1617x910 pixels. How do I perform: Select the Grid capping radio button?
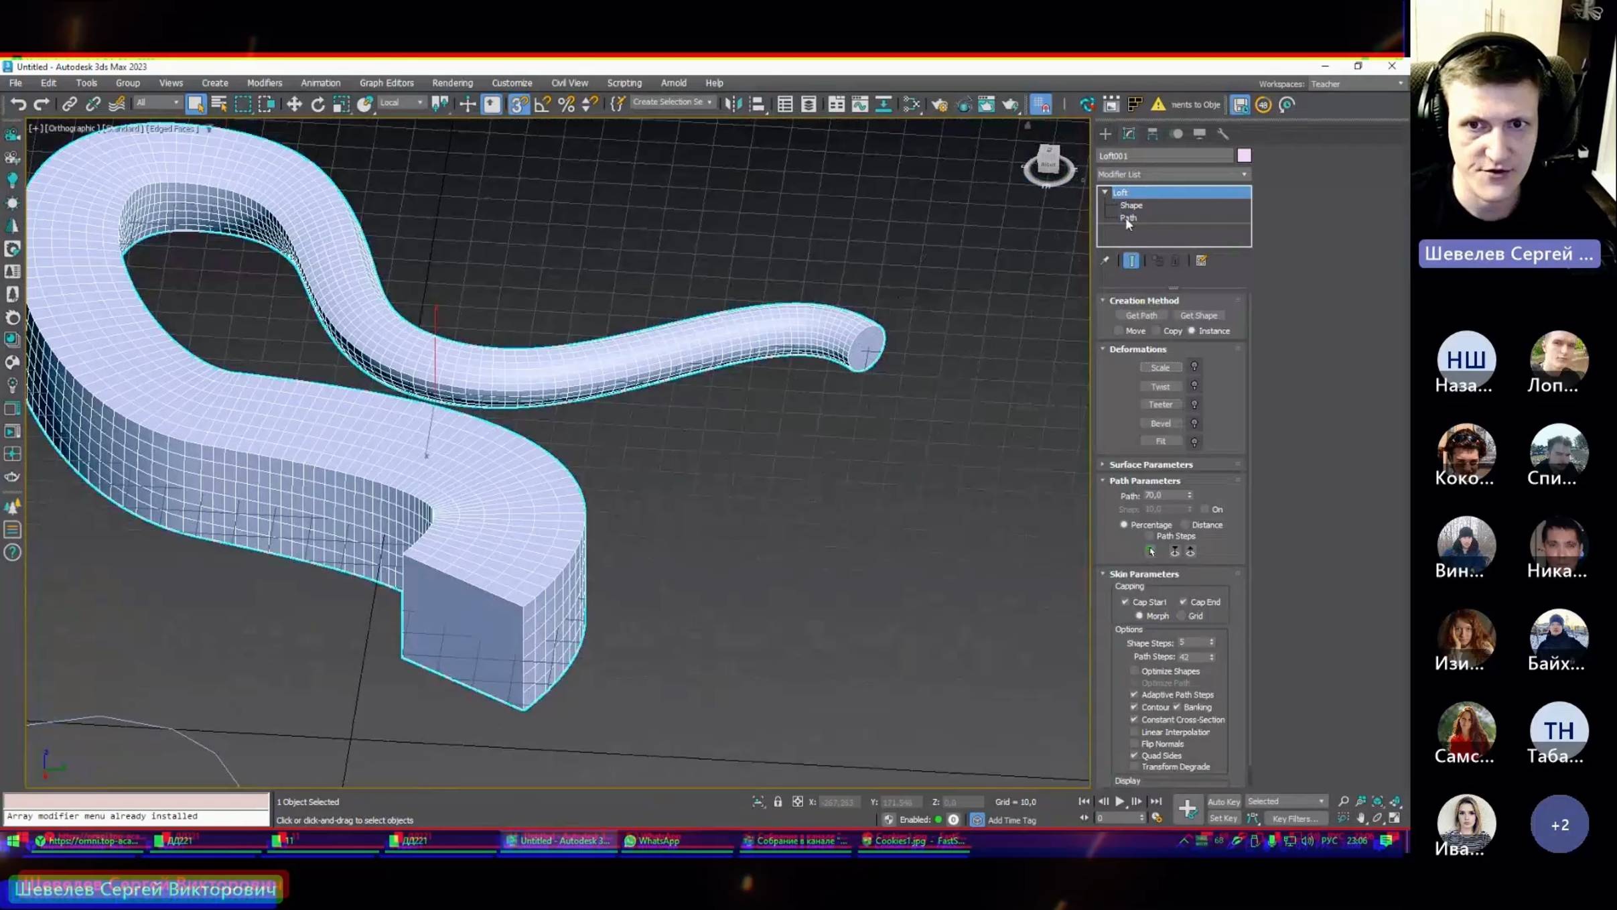click(x=1182, y=616)
